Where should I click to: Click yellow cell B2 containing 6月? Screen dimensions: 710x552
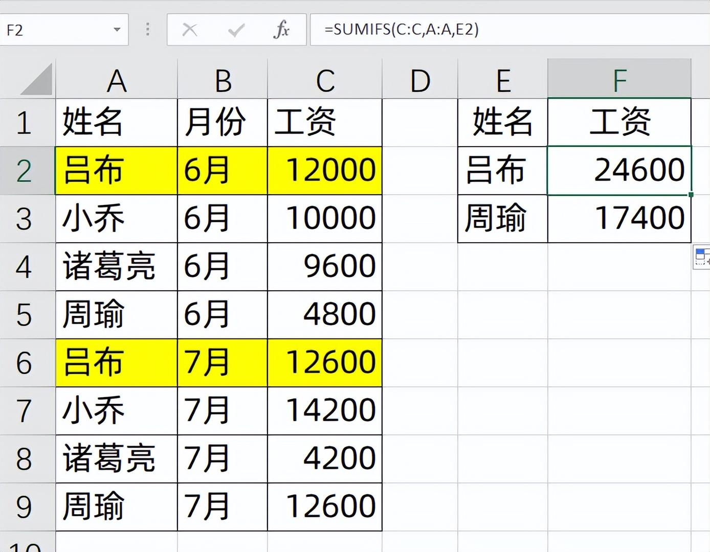click(223, 171)
